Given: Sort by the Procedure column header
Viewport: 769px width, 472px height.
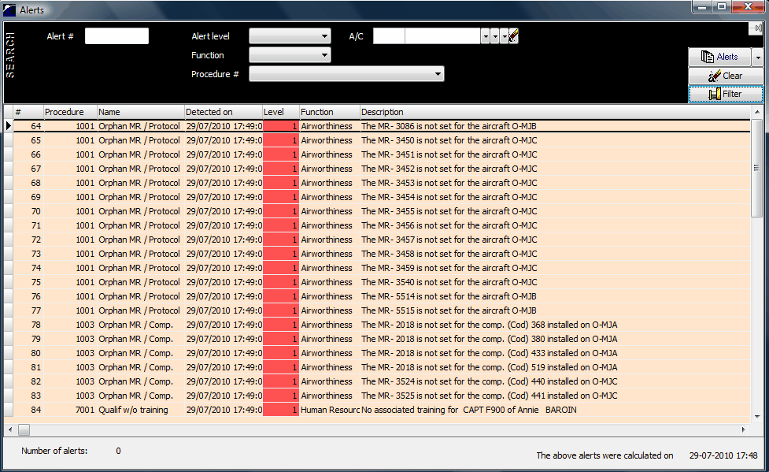Looking at the screenshot, I should click(70, 112).
